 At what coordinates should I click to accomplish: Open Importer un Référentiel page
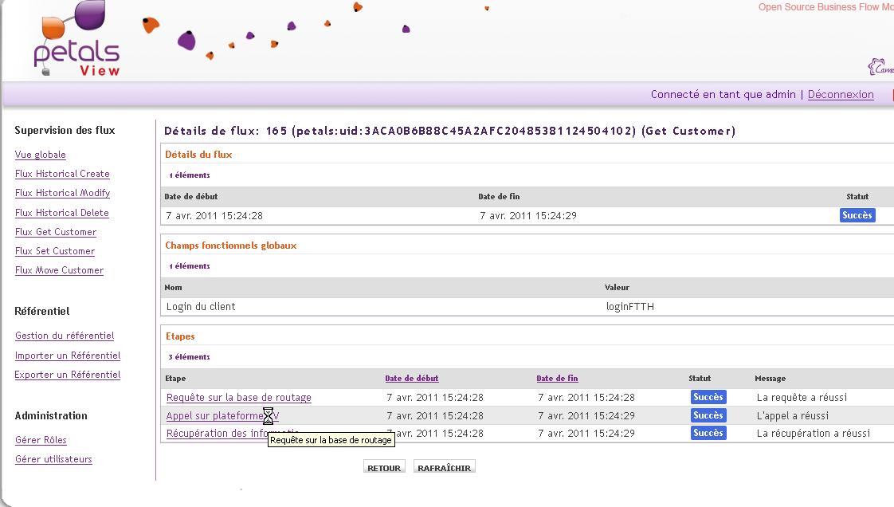[68, 356]
